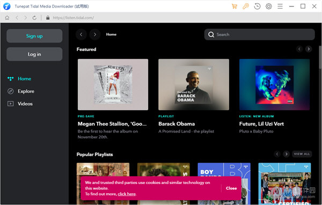Open the Barack Obama playlist cover
This screenshot has height=205, width=322.
click(x=194, y=84)
